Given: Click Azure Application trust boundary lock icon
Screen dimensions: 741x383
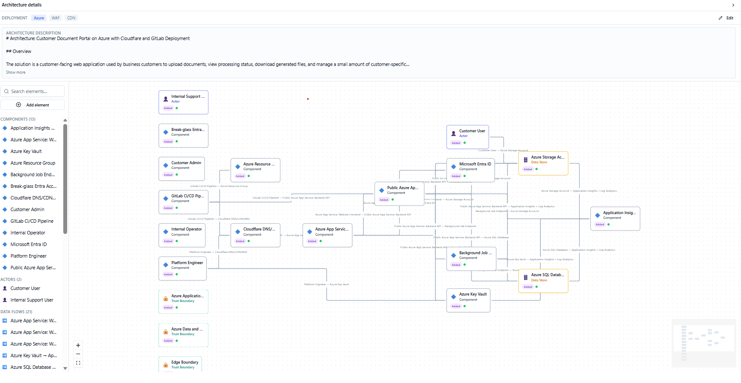Looking at the screenshot, I should (x=166, y=298).
